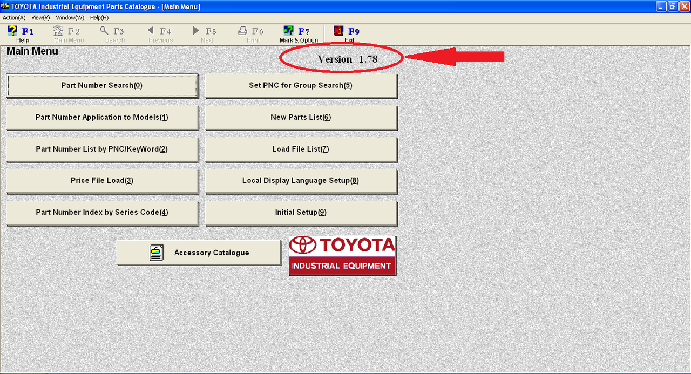The width and height of the screenshot is (691, 374).
Task: Open Load File List(7)
Action: (x=301, y=149)
